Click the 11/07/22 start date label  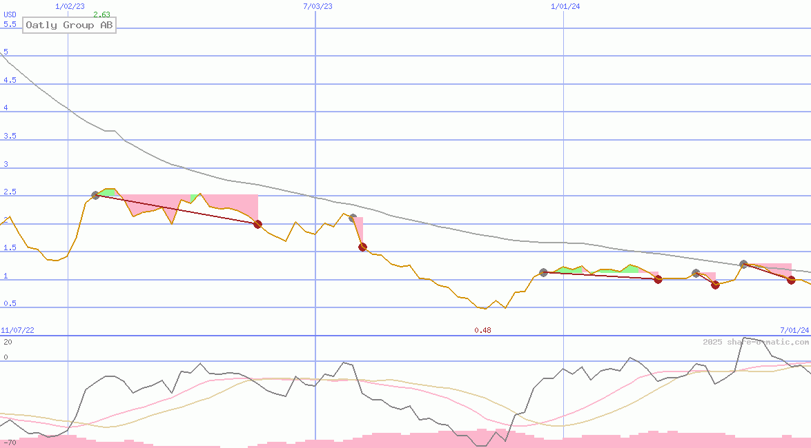[17, 330]
